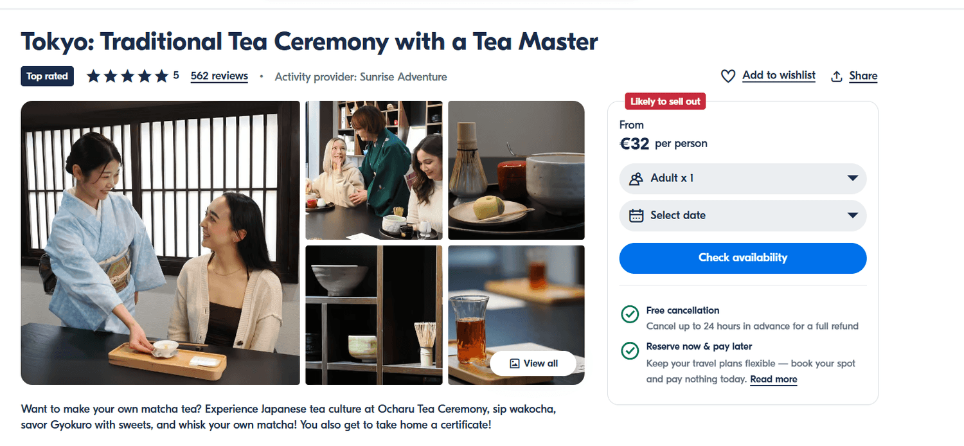
Task: Click the five-star rating icons
Action: (x=127, y=76)
